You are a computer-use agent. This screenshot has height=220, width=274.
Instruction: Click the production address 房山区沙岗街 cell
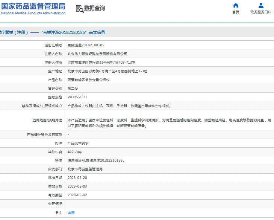tap(107, 71)
